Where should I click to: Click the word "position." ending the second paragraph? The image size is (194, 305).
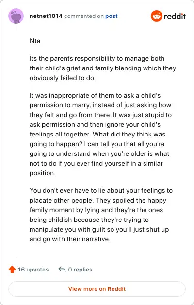43,173
